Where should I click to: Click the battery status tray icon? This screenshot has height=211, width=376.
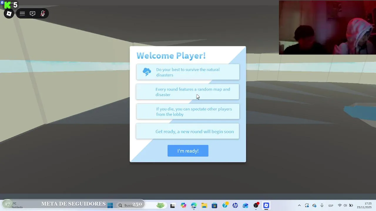coord(351,205)
